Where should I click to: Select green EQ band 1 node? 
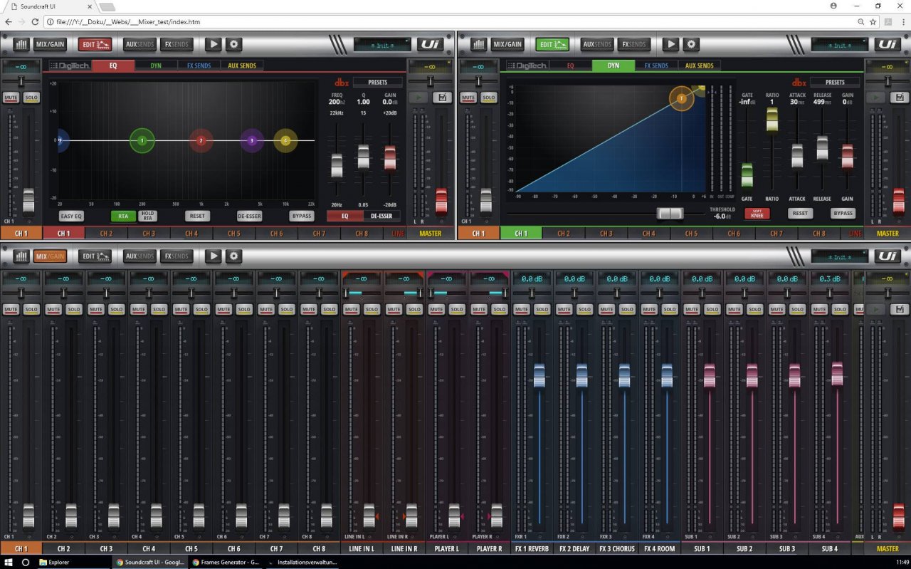pos(142,141)
